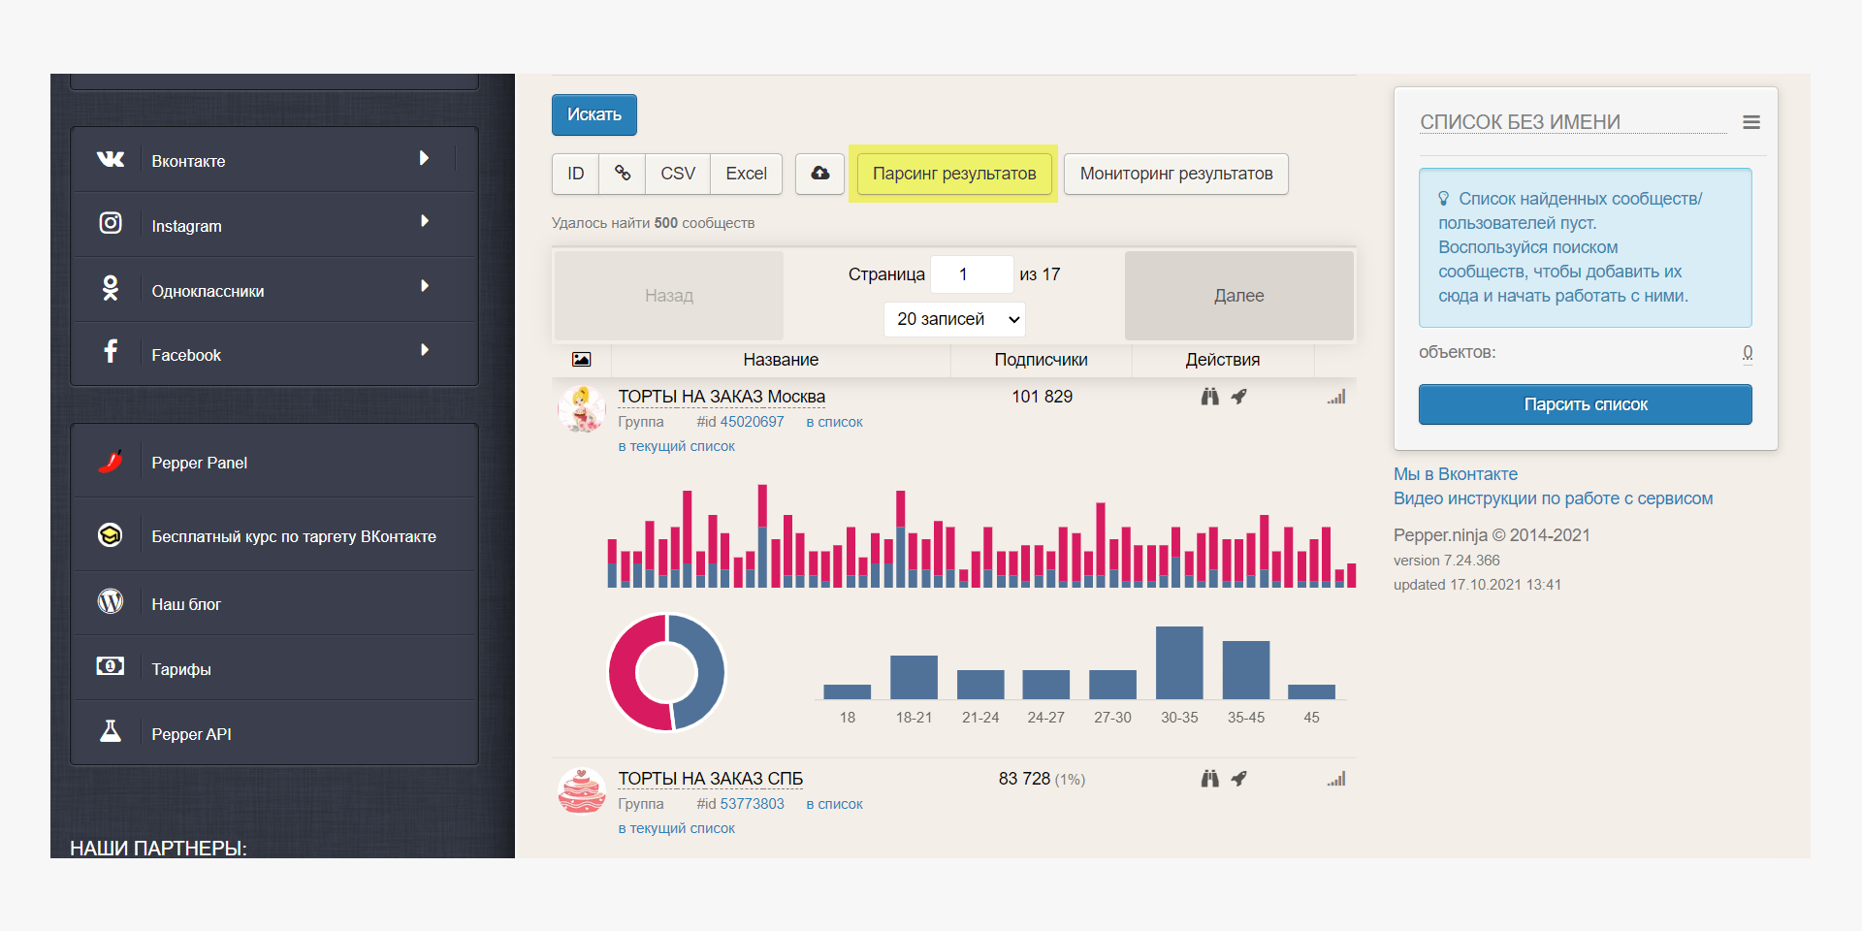The image size is (1862, 931).
Task: Click rocket icon for ТОРТЫ НА ЗАКАЗ СПБ
Action: [x=1238, y=779]
